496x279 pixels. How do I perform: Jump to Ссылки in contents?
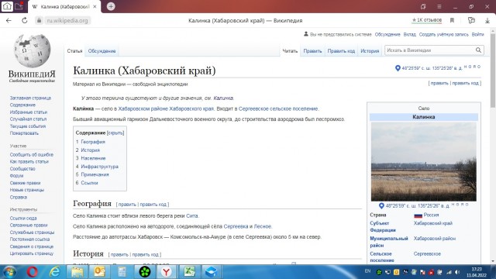pos(89,183)
